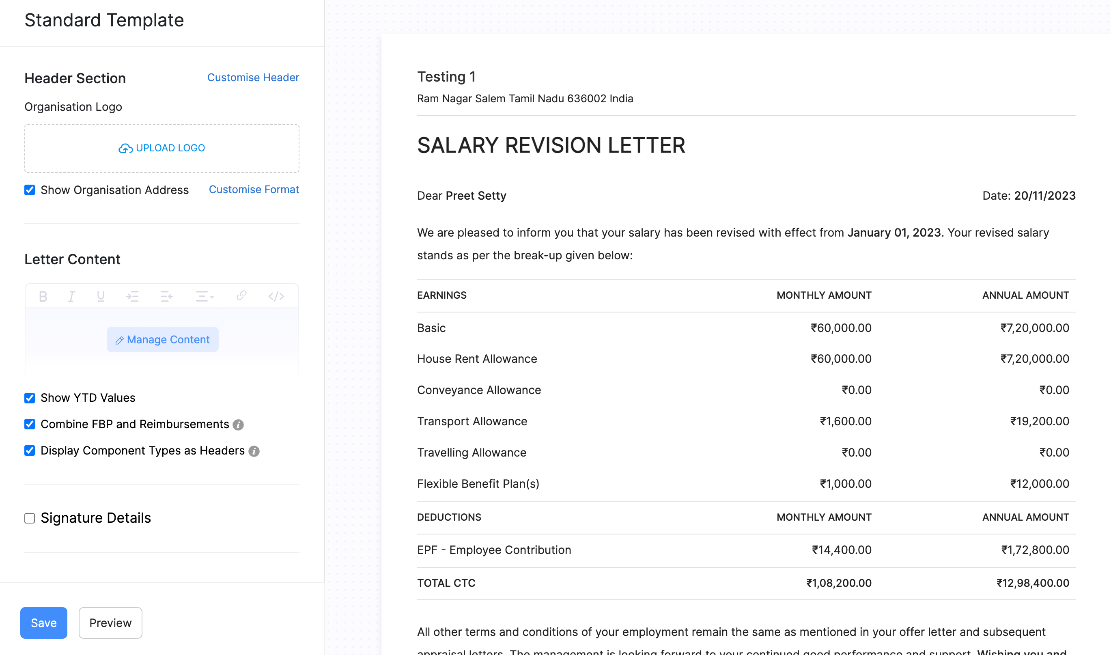Image resolution: width=1111 pixels, height=655 pixels.
Task: Enable the Signature Details checkbox
Action: [x=30, y=518]
